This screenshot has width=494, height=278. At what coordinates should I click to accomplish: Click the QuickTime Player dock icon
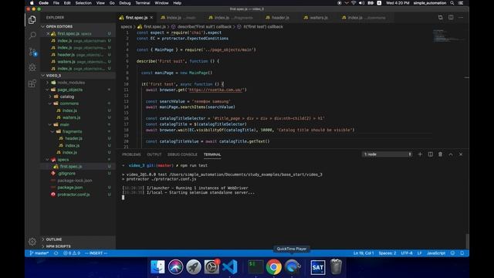[x=292, y=266]
